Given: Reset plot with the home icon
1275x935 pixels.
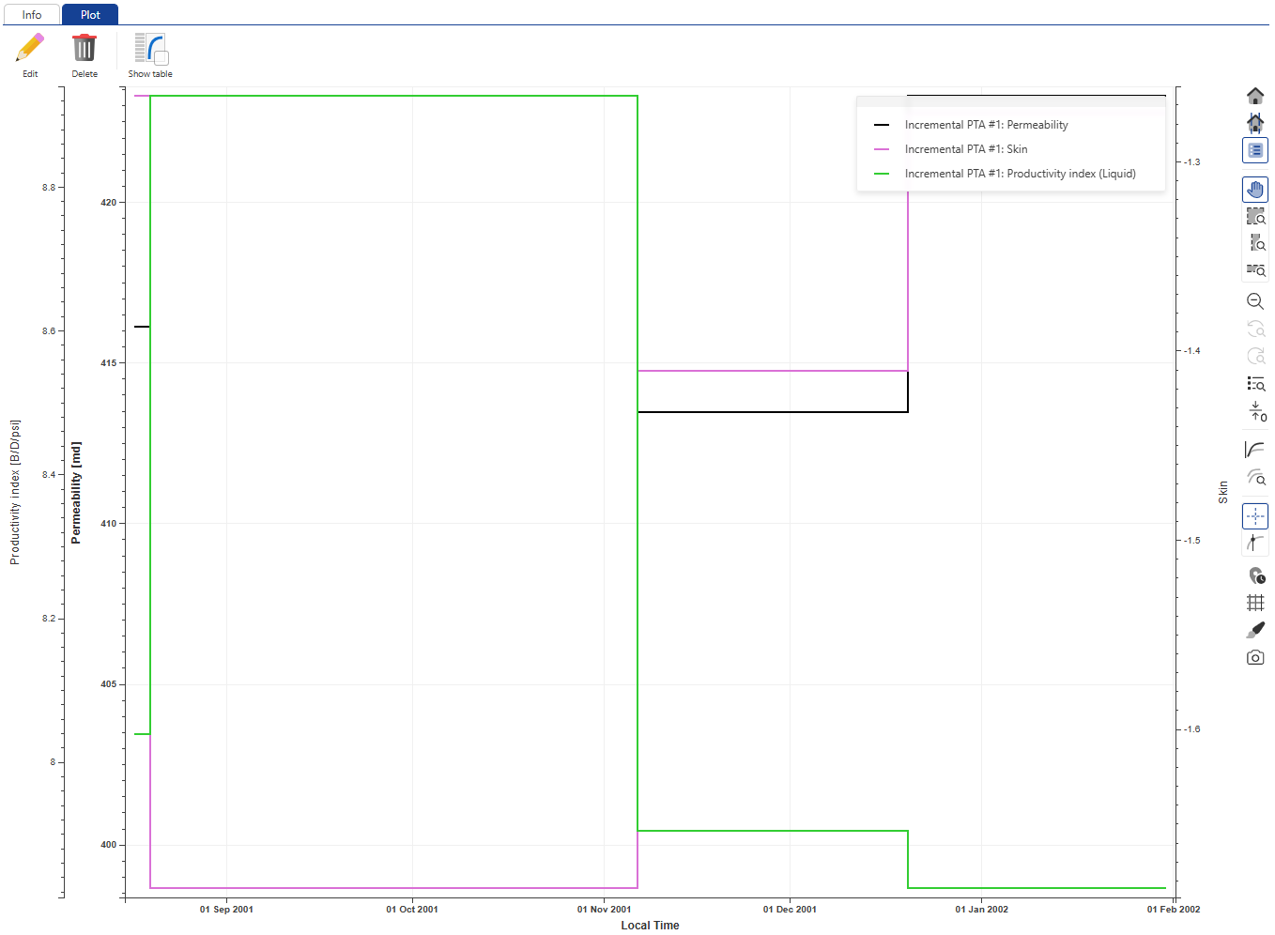Looking at the screenshot, I should (x=1255, y=96).
